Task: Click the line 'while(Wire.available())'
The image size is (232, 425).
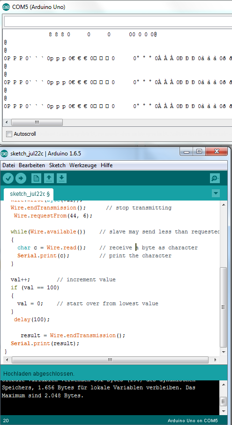Action: coord(48,232)
